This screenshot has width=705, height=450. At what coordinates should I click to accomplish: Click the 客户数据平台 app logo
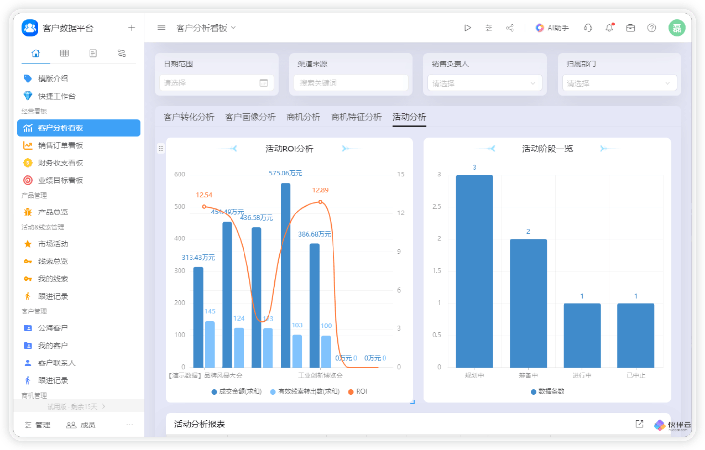tap(30, 28)
